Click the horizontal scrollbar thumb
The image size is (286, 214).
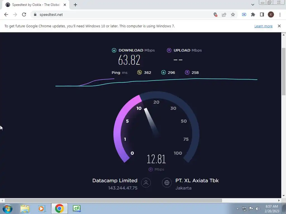pos(113,200)
